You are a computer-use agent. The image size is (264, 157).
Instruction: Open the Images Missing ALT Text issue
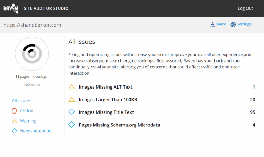[x=105, y=87]
